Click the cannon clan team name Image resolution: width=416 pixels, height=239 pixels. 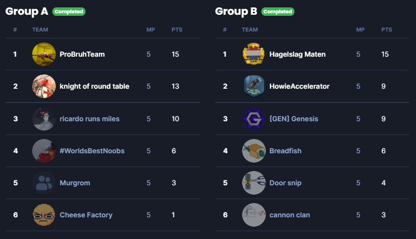pos(290,215)
